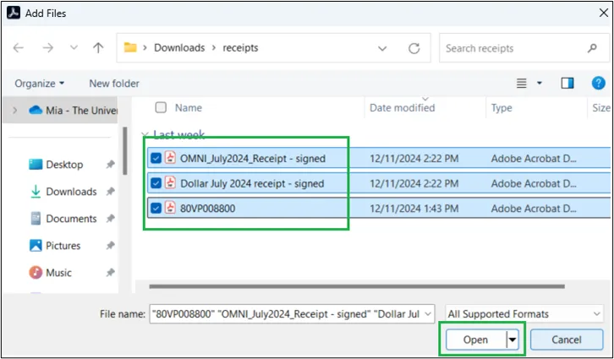Open the Downloads folder in sidebar
This screenshot has height=359, width=614.
(71, 192)
